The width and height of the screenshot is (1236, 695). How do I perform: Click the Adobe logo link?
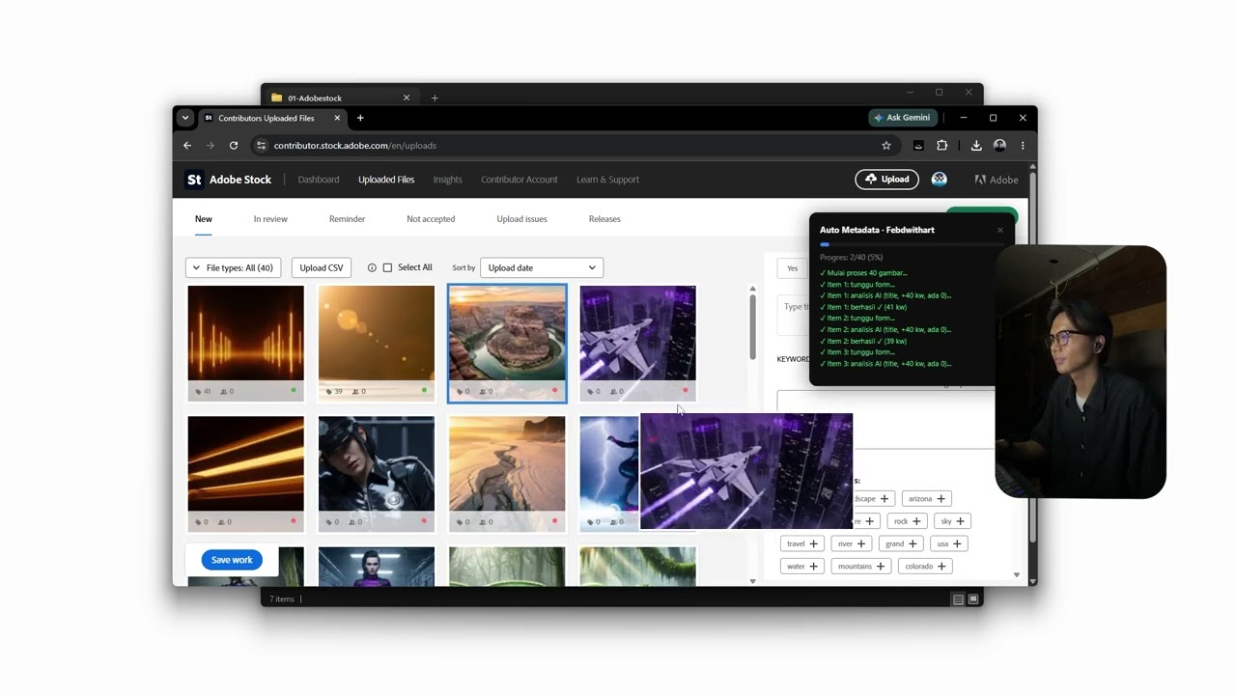pos(996,180)
